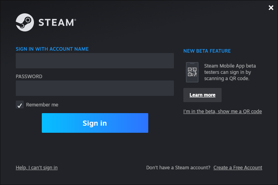Click Create a Free Account link
The height and width of the screenshot is (185, 278).
[238, 168]
